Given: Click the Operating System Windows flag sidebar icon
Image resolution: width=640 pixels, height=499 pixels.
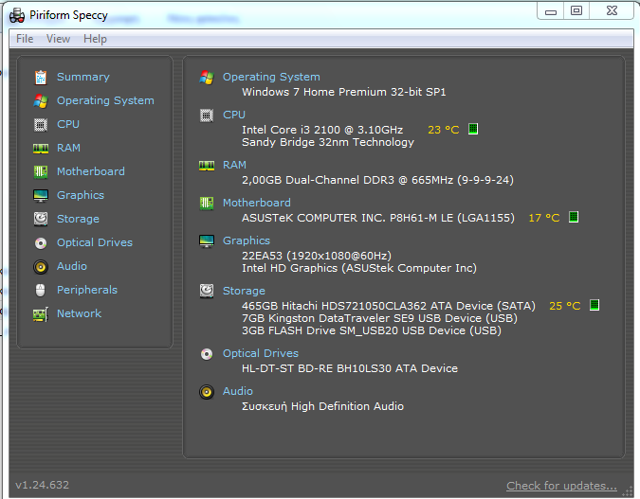Looking at the screenshot, I should point(41,100).
